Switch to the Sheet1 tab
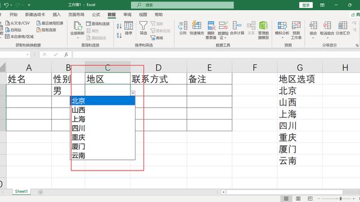This screenshot has width=360, height=202. 21,191
